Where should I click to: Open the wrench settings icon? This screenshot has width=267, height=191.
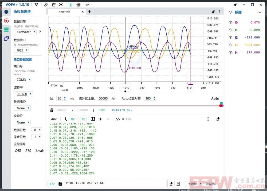pos(46,5)
